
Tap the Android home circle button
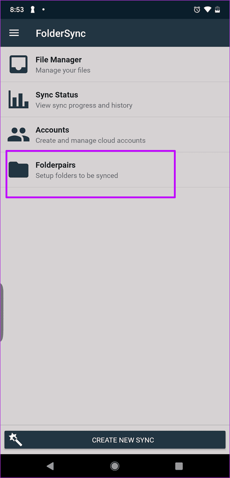(x=115, y=466)
